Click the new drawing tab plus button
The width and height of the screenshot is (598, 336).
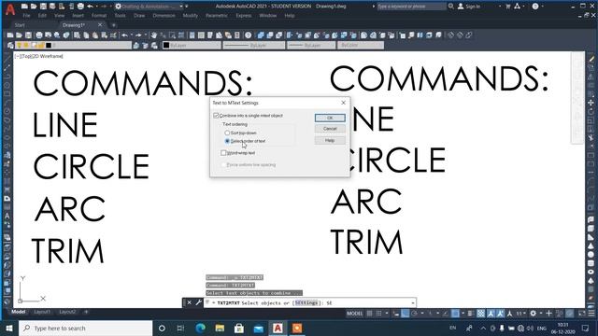(x=113, y=25)
